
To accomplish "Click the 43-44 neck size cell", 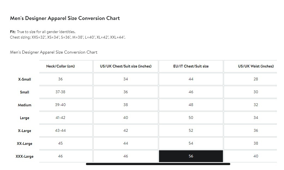I will (60, 130).
